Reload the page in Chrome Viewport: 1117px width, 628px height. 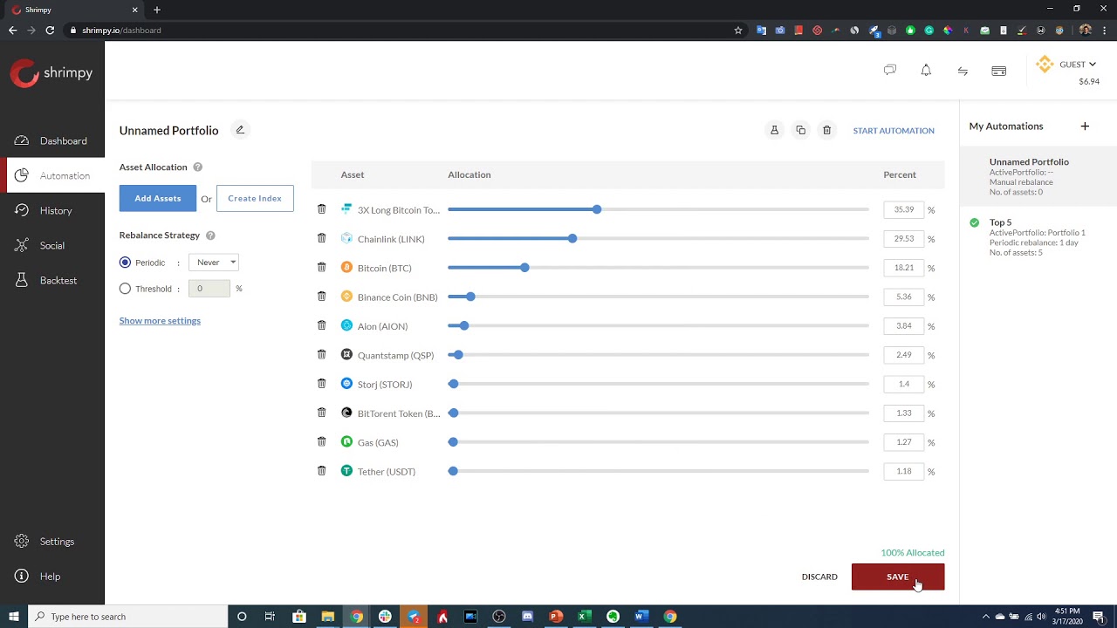[50, 30]
